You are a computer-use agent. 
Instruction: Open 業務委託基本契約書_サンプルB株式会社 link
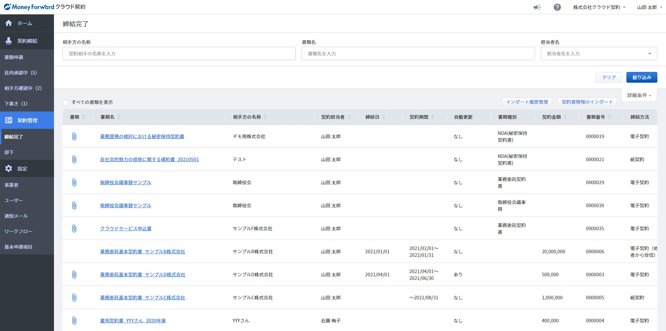[142, 251]
